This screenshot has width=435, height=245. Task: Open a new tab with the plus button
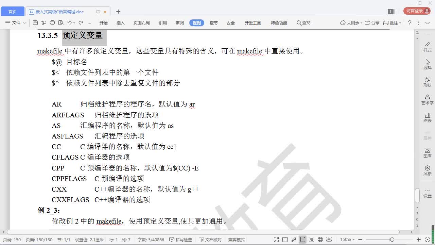[x=118, y=12]
